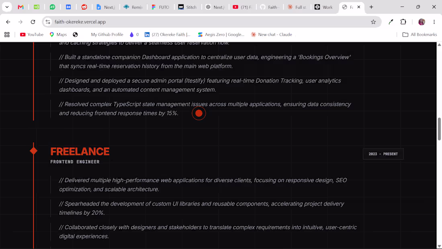Click the Bookings Overview dashboard bullet
The image size is (442, 249).
(x=205, y=62)
